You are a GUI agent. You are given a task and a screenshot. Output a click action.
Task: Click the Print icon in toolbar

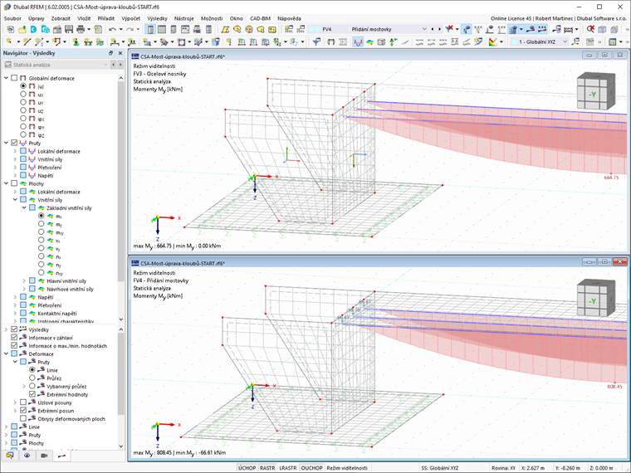[x=81, y=29]
